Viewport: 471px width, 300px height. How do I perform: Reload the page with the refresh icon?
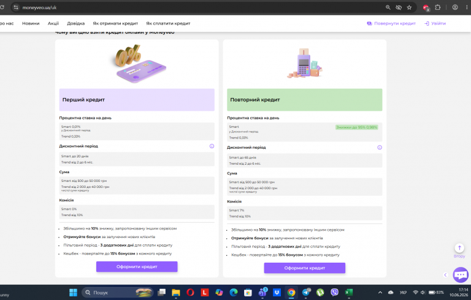tap(2, 7)
